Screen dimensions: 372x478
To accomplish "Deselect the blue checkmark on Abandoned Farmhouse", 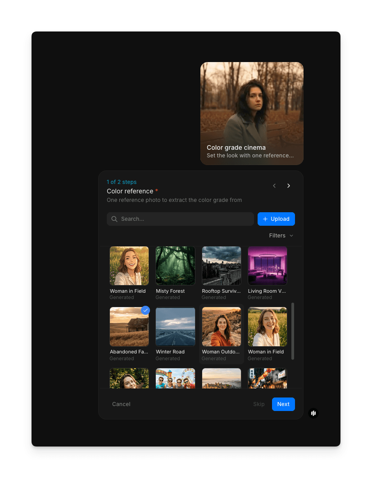I will pyautogui.click(x=145, y=310).
